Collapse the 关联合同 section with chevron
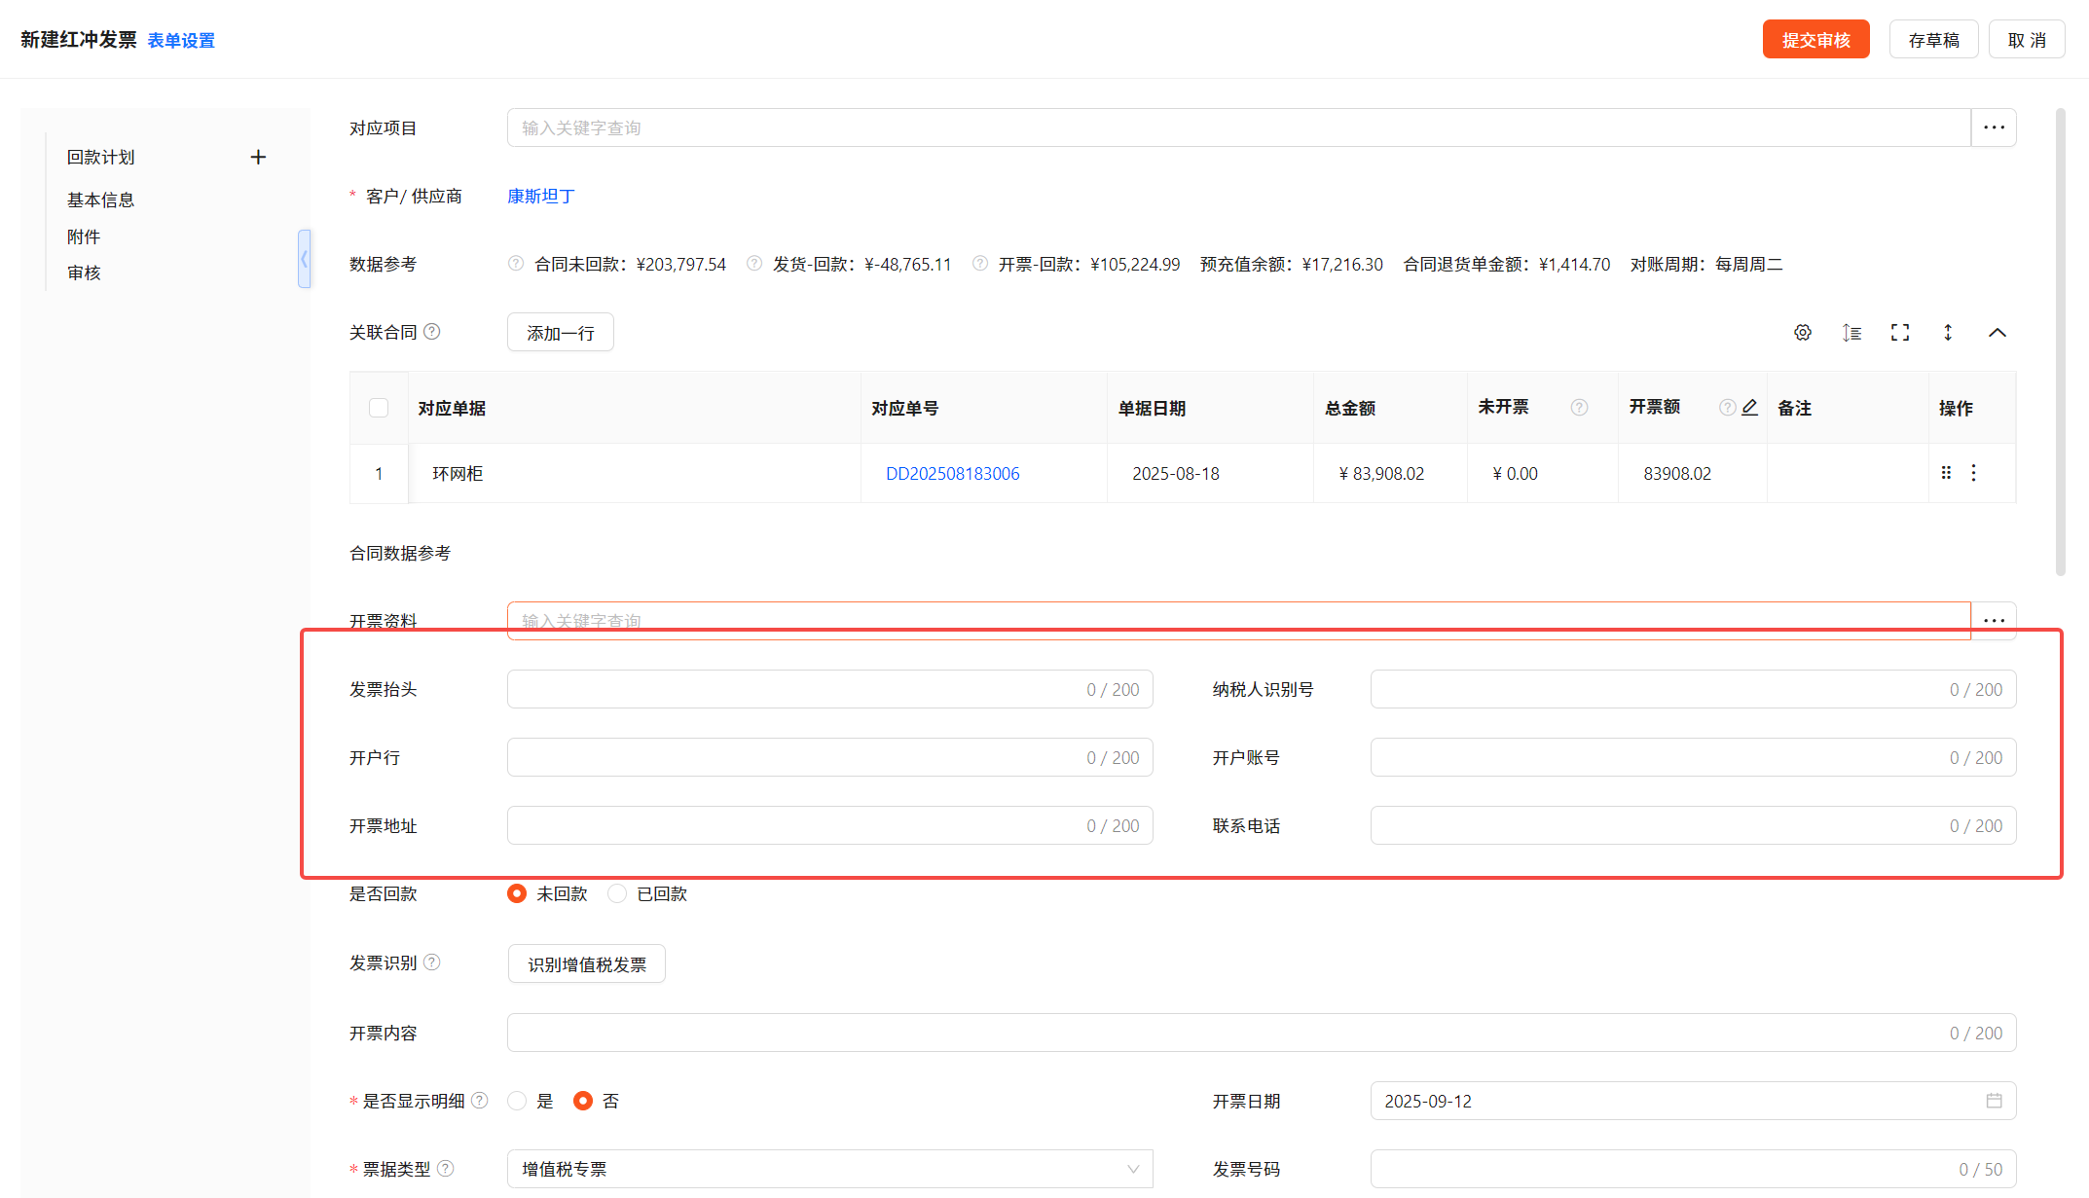2089x1198 pixels. pyautogui.click(x=1997, y=333)
